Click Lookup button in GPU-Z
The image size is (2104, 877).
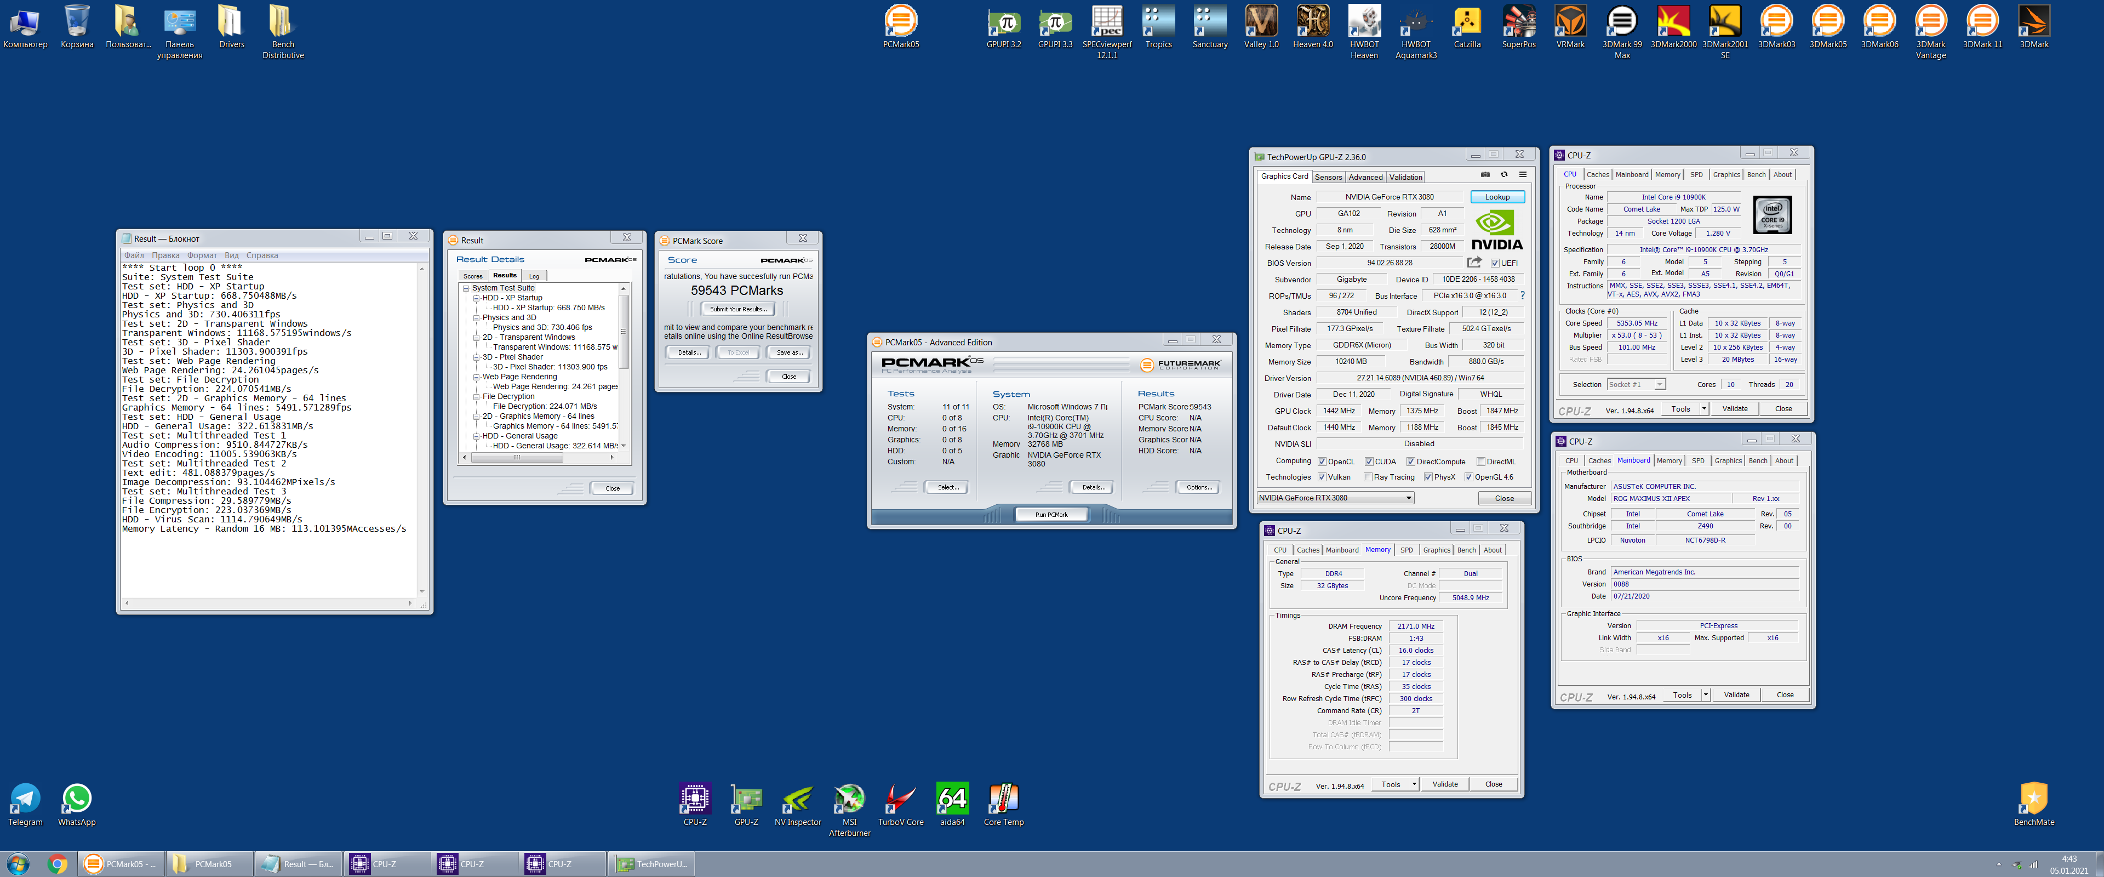(x=1497, y=197)
